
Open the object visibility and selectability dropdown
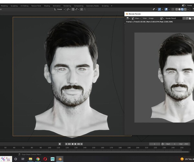[155, 9]
